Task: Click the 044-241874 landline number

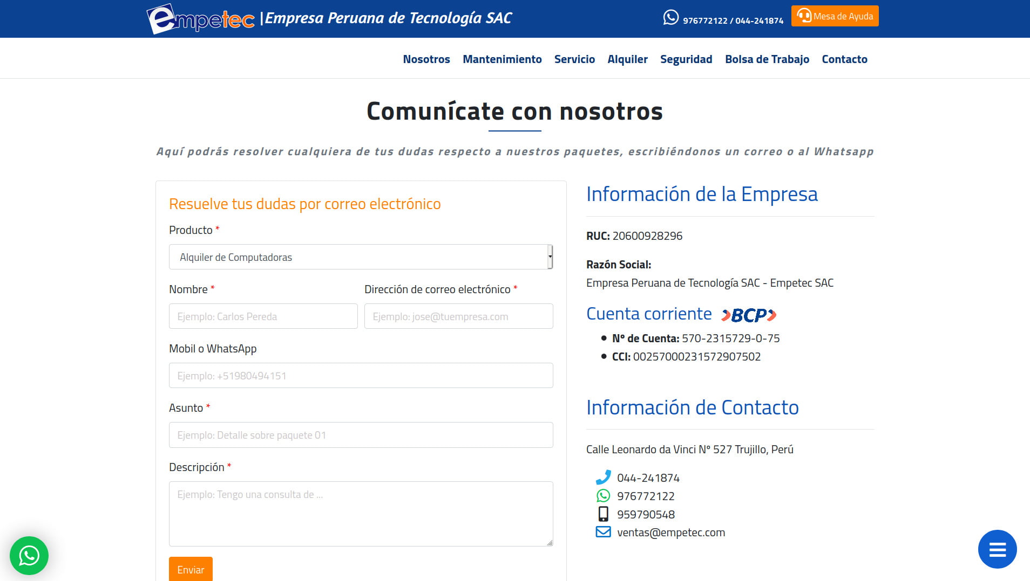Action: (648, 478)
